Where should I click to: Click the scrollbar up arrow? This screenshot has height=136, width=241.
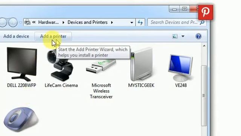click(x=204, y=46)
